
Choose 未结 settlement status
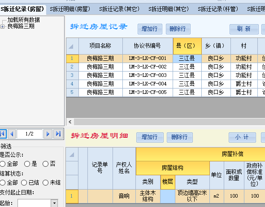coord(45,182)
